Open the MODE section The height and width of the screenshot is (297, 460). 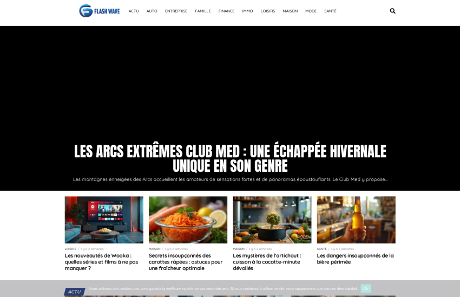pyautogui.click(x=311, y=11)
